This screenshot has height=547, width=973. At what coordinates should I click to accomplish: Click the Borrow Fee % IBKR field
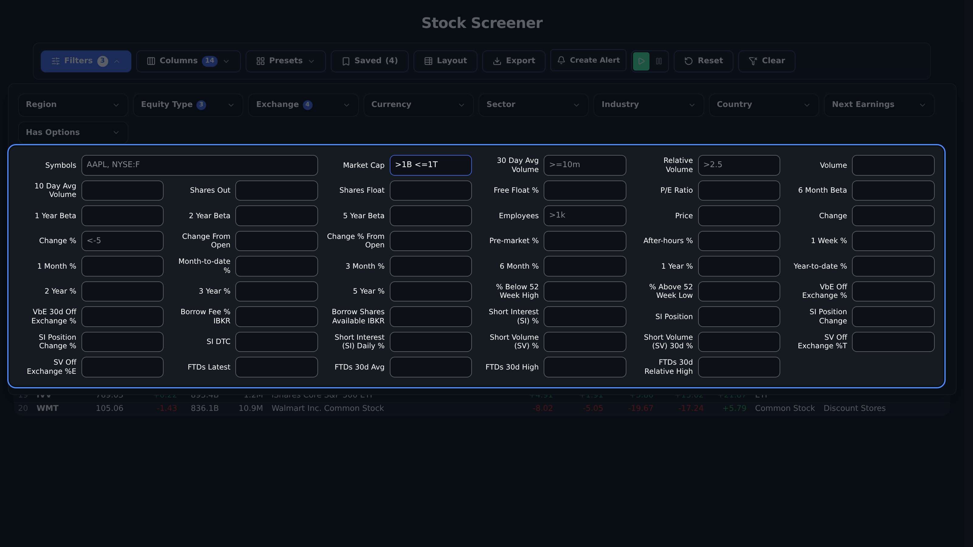point(276,316)
